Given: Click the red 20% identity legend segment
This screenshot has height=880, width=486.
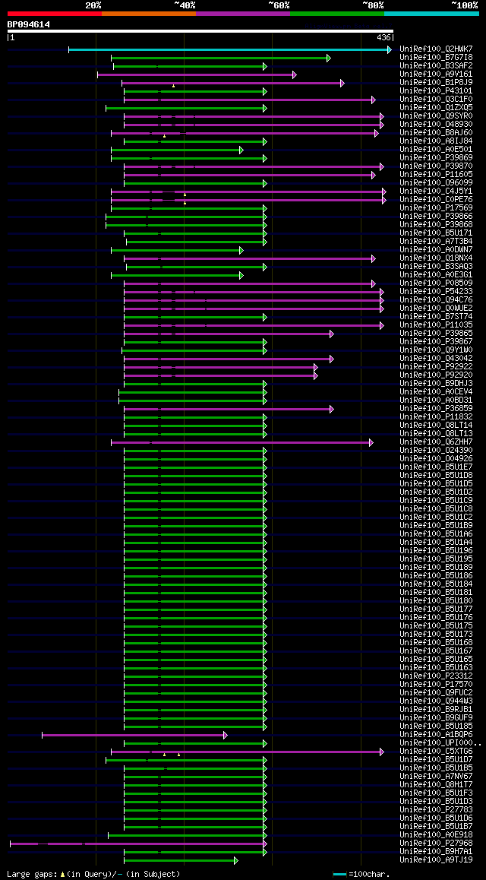Looking at the screenshot, I should pyautogui.click(x=55, y=13).
